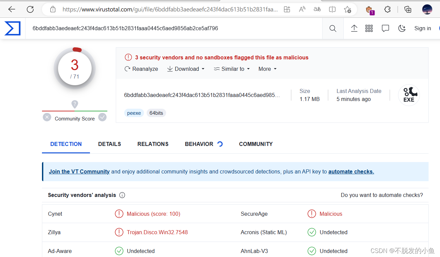Click Do you want to automate checks?
The image size is (440, 257).
pyautogui.click(x=382, y=195)
